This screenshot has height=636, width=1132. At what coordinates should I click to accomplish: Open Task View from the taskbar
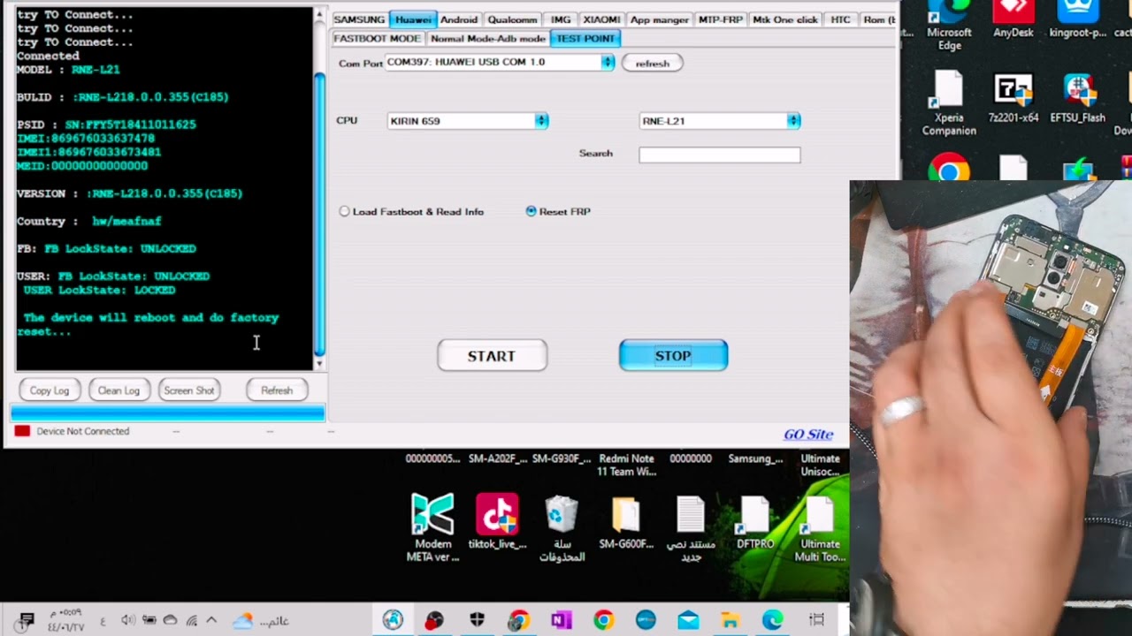coord(817,620)
